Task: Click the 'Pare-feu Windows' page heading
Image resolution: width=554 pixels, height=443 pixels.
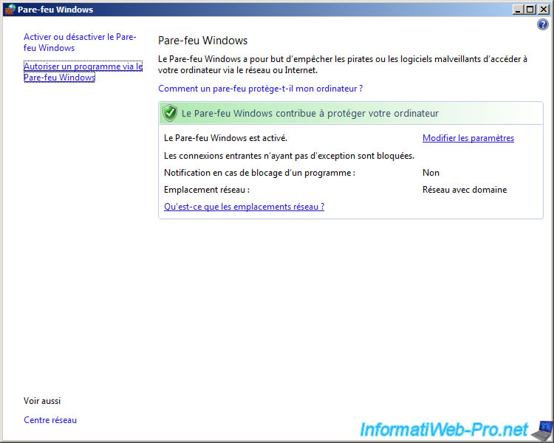Action: [x=203, y=41]
